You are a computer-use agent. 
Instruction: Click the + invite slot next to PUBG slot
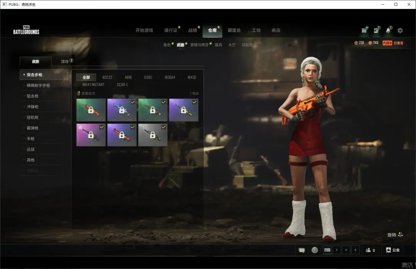pyautogui.click(x=337, y=250)
